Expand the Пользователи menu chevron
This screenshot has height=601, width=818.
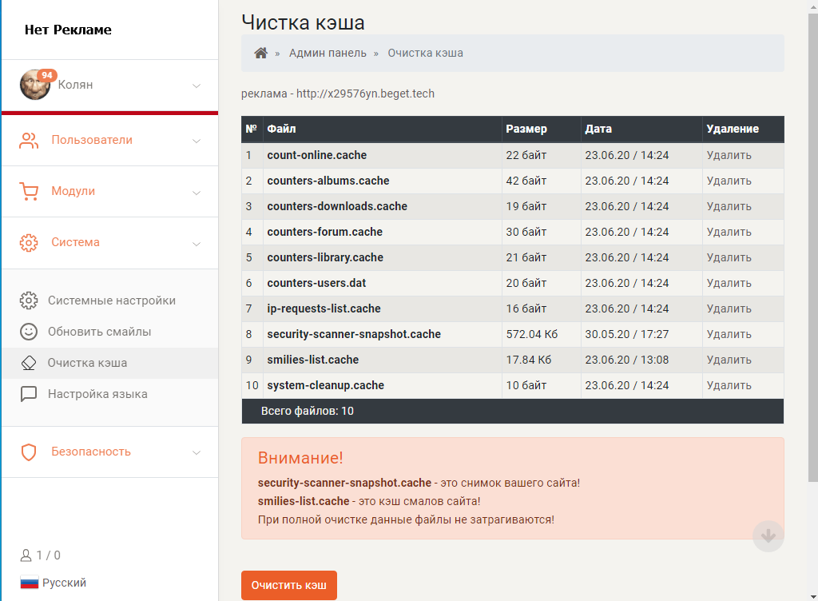coord(197,141)
